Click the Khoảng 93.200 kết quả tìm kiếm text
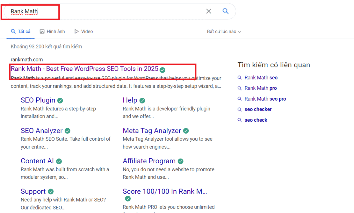 coord(46,46)
